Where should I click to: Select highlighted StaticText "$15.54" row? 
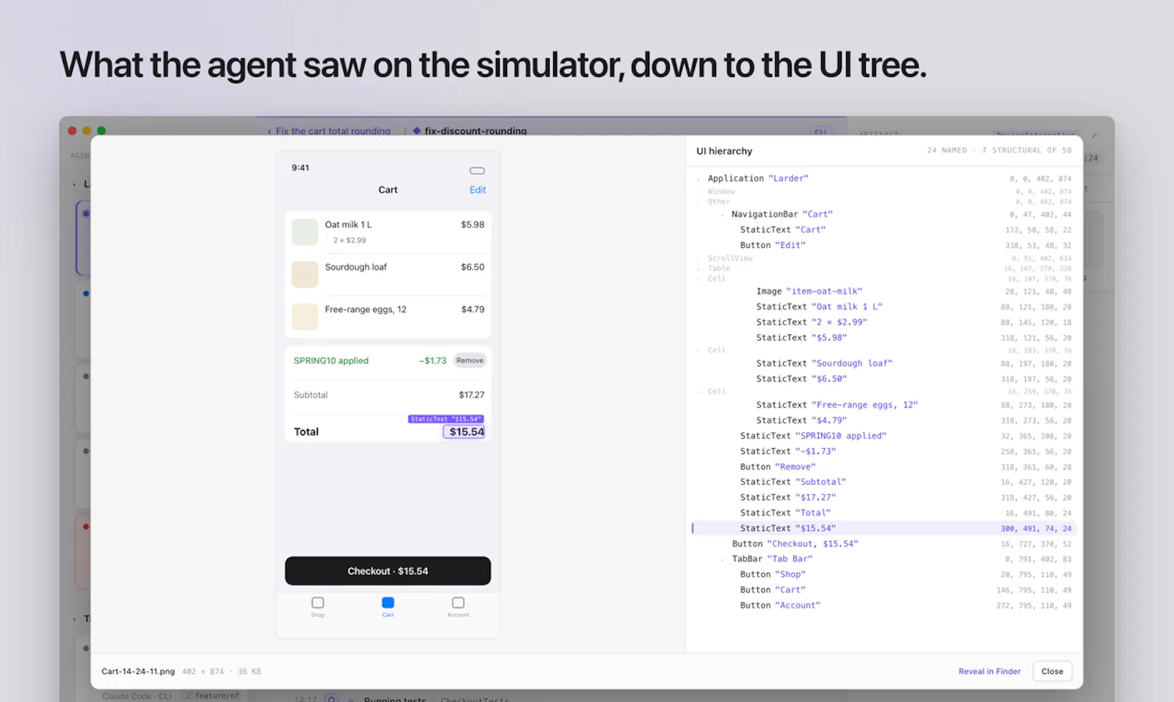883,528
